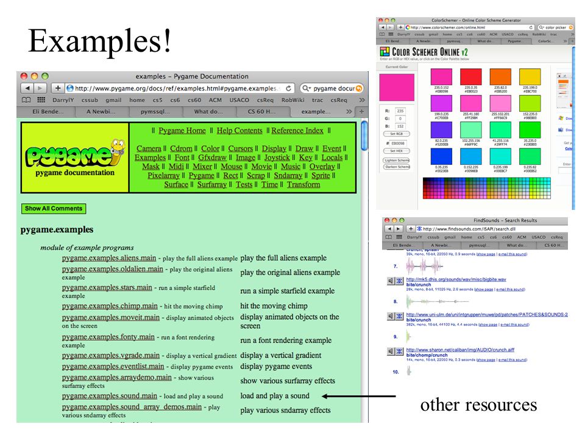The height and width of the screenshot is (438, 585).
Task: Go back in the FindSounds window
Action: point(389,229)
